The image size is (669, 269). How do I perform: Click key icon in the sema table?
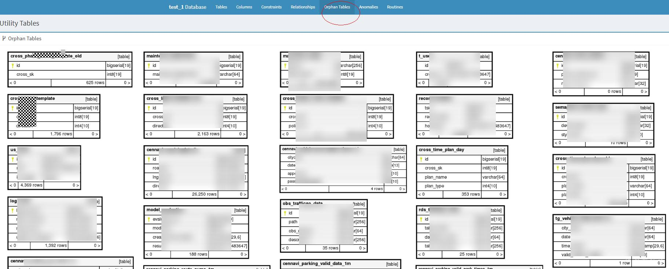click(557, 117)
